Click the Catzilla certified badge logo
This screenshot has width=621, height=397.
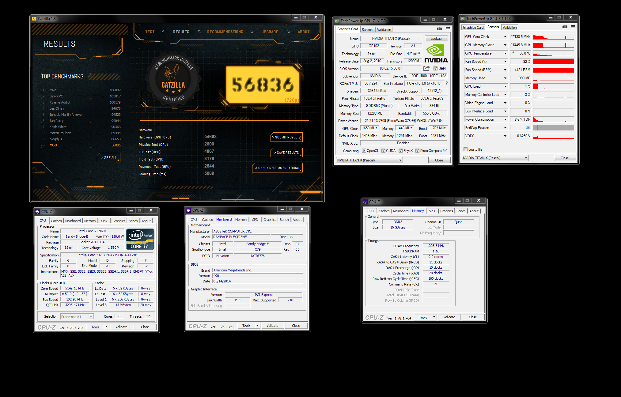point(173,79)
